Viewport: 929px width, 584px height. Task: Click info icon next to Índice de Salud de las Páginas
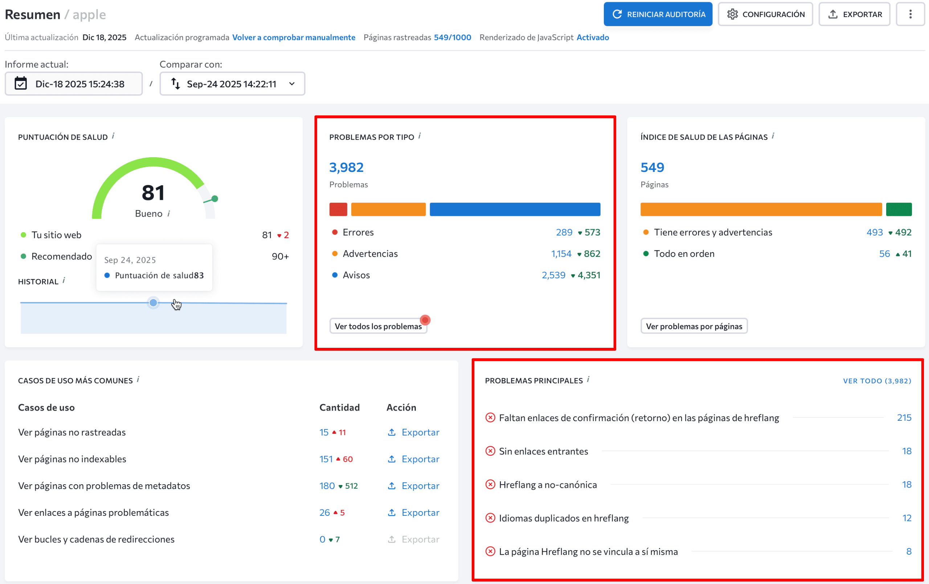pos(773,136)
